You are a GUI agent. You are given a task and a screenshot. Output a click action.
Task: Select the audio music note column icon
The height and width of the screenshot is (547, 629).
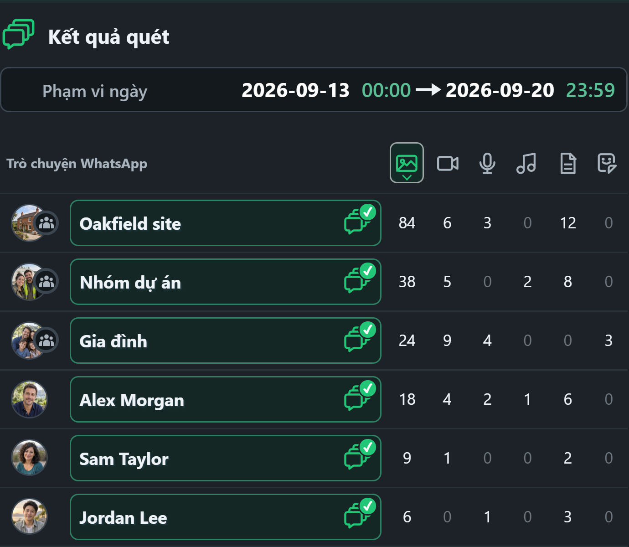(526, 163)
